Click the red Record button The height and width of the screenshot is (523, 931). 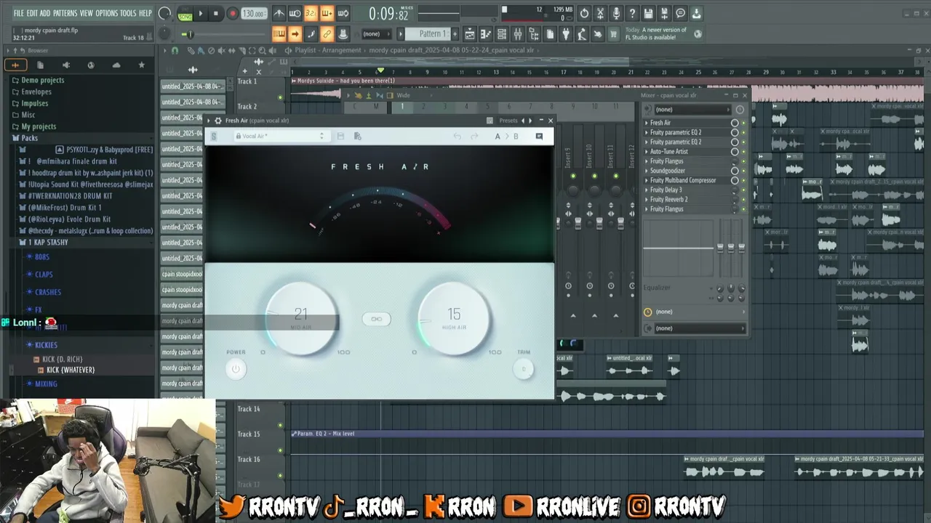(232, 13)
